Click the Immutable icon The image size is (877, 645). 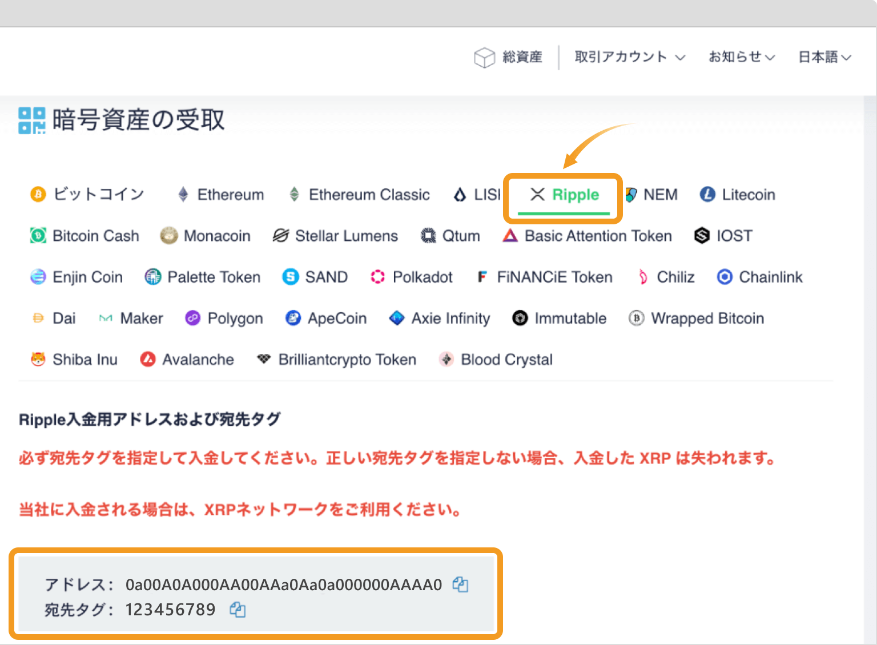point(520,318)
